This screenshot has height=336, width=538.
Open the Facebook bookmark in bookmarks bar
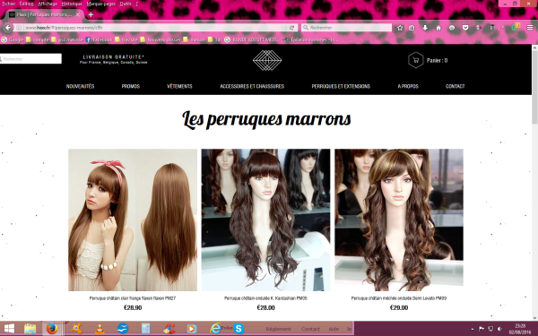pos(99,39)
